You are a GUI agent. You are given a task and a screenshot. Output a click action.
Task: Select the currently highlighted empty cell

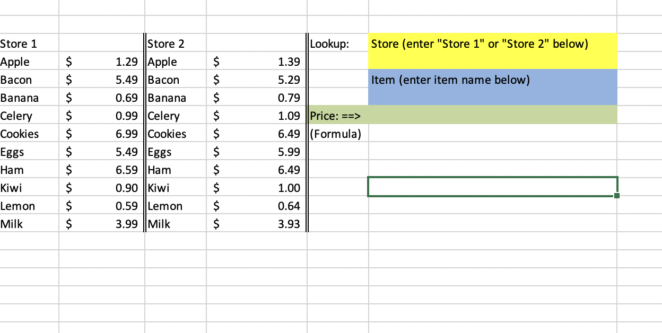point(492,188)
